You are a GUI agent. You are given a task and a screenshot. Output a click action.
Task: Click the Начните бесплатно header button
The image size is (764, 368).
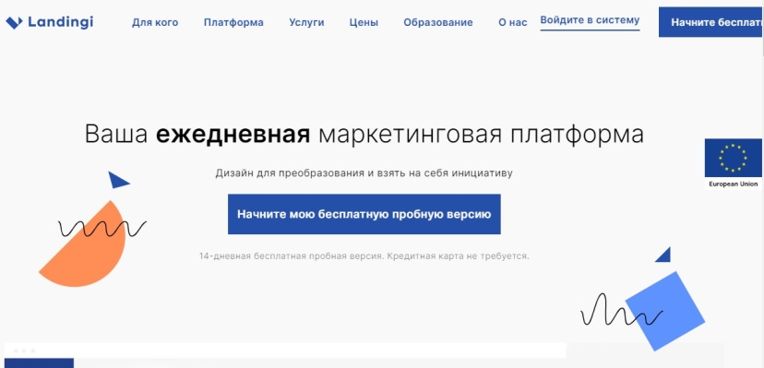(711, 22)
